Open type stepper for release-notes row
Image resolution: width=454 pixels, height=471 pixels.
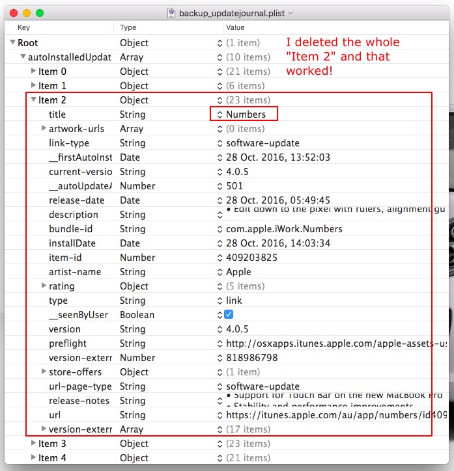click(x=220, y=401)
